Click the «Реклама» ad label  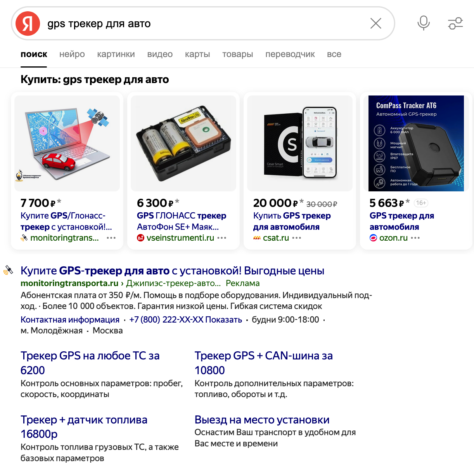click(243, 283)
